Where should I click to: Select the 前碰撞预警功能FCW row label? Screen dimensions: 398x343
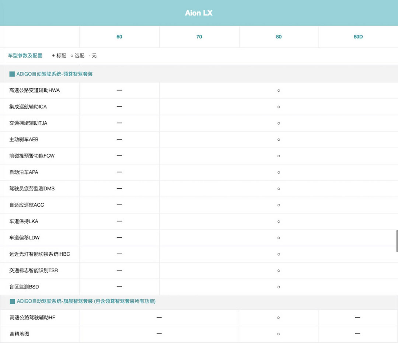(x=32, y=156)
